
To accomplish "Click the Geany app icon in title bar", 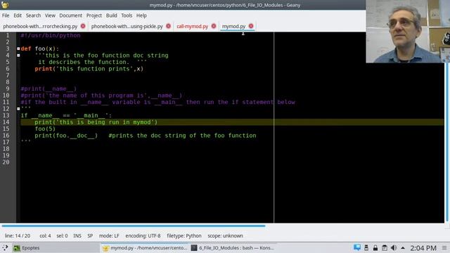I will 5,5.
